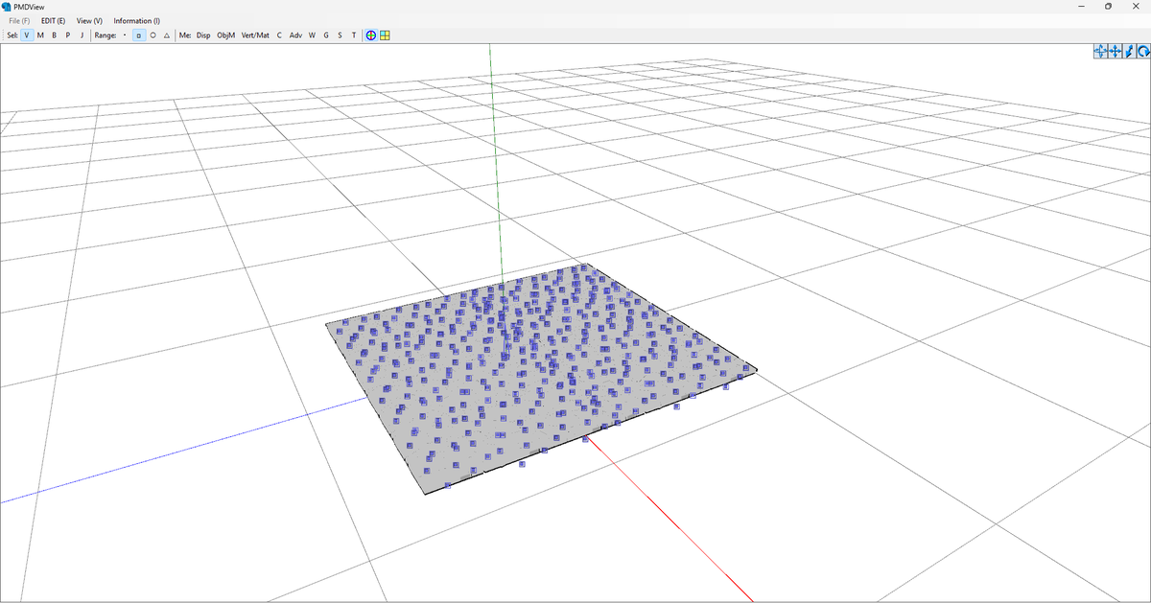Open the Information (I) menu
1151x603 pixels.
137,20
